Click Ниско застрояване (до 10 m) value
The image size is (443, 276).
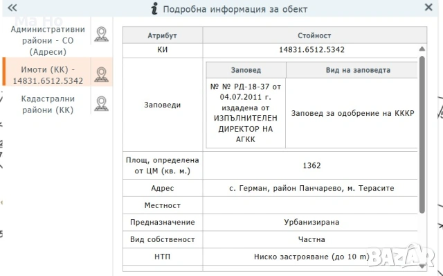pos(311,257)
